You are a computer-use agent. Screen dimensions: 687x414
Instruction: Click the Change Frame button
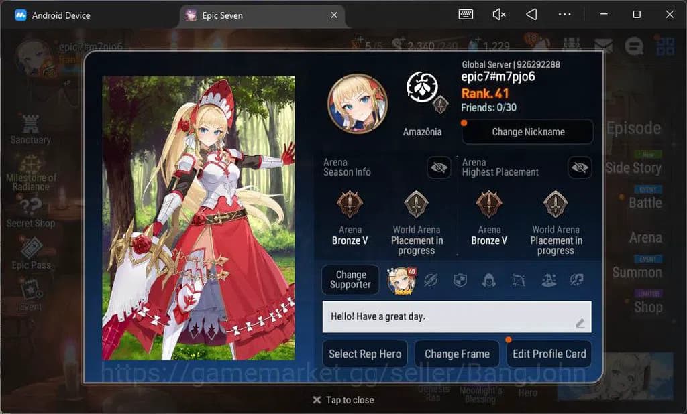(457, 354)
